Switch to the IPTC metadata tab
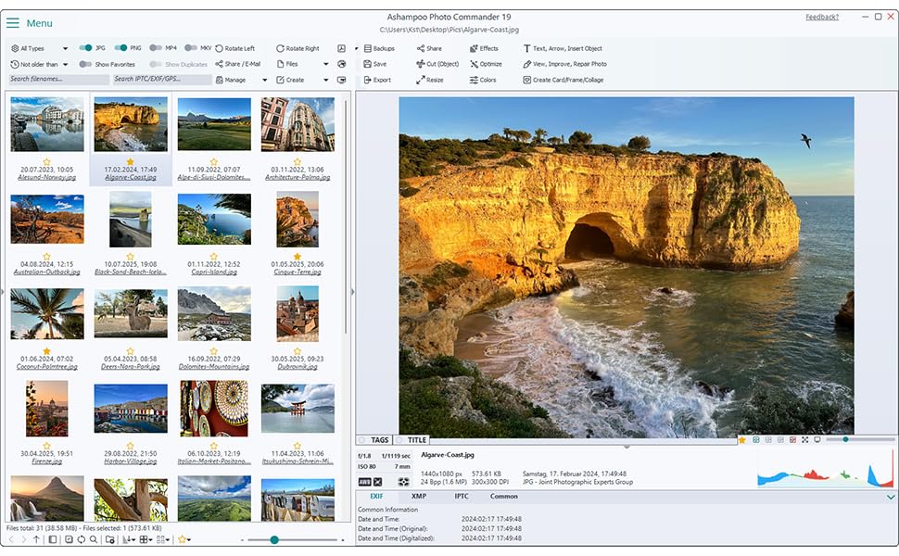 461,497
